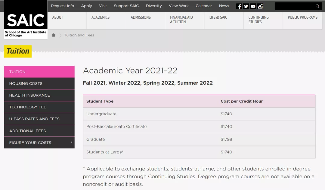The image size is (325, 190).
Task: Open the Diversity link
Action: [x=153, y=6]
